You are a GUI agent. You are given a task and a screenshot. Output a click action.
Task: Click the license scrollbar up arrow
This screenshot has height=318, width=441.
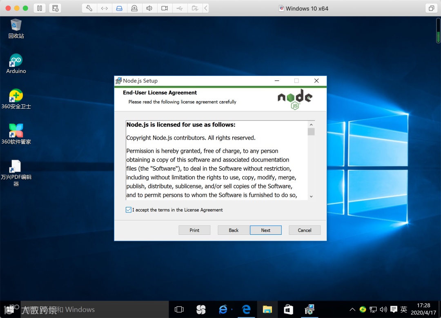311,125
